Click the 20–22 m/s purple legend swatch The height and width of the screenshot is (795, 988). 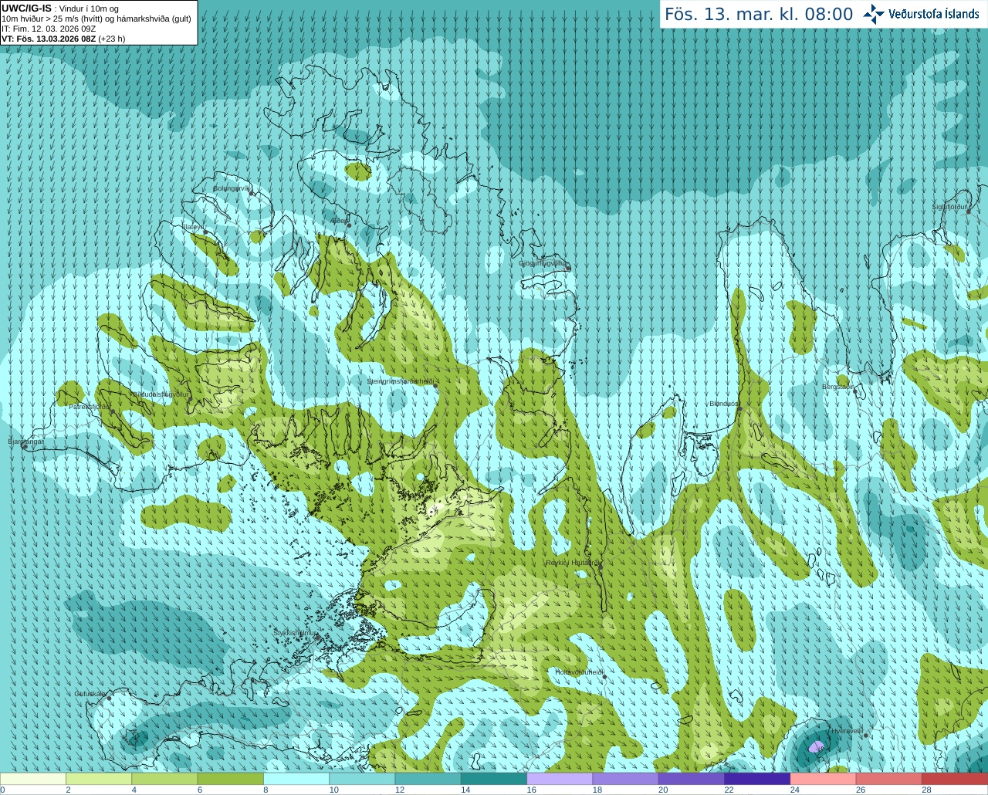pyautogui.click(x=692, y=779)
